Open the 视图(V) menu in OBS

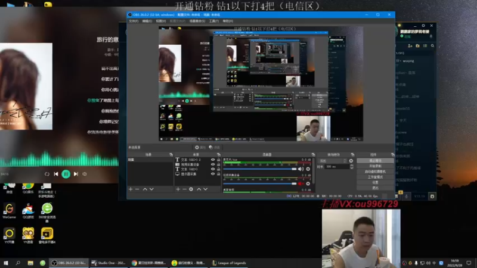point(160,21)
